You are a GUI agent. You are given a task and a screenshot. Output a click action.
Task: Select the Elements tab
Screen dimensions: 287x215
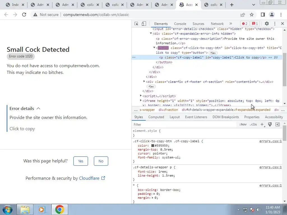click(161, 24)
